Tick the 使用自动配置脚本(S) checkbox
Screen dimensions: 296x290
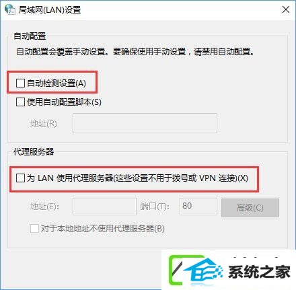tap(20, 102)
